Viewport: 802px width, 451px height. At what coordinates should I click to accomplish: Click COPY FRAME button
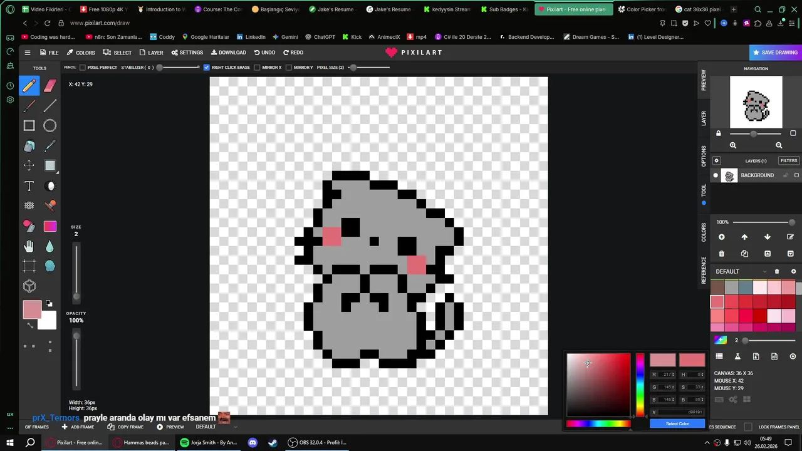(x=125, y=427)
